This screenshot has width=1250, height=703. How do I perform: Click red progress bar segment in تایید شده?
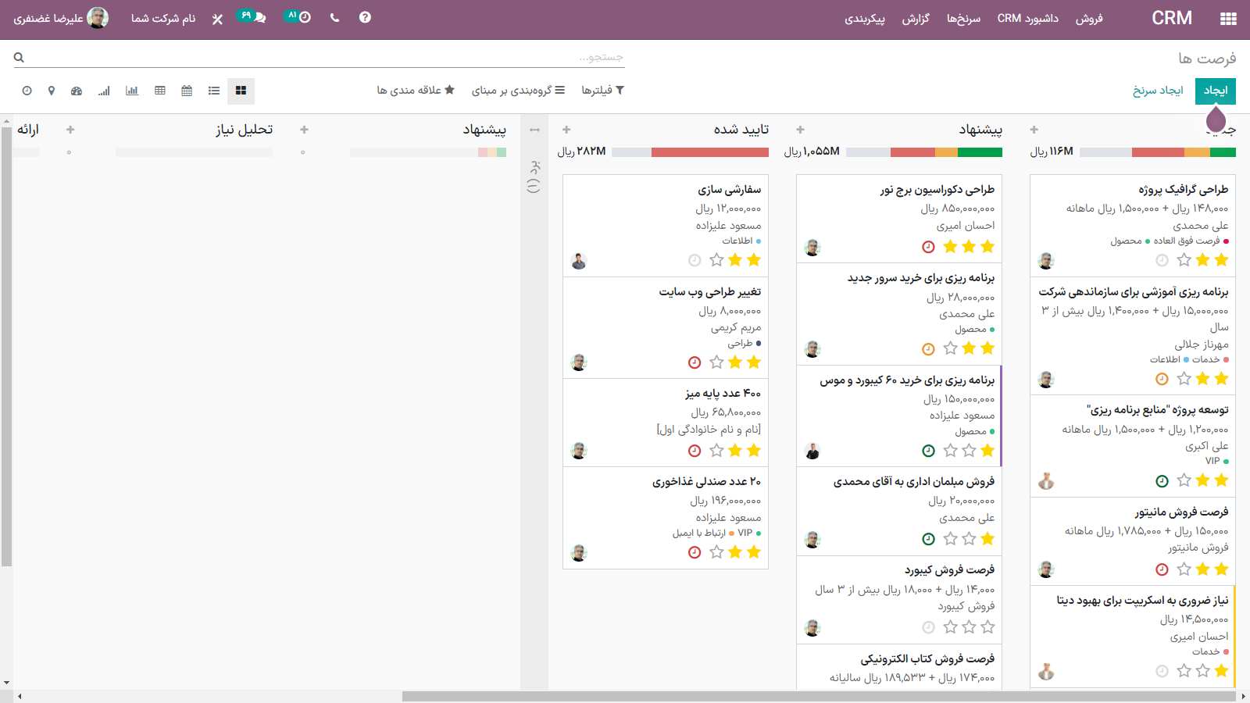point(709,152)
